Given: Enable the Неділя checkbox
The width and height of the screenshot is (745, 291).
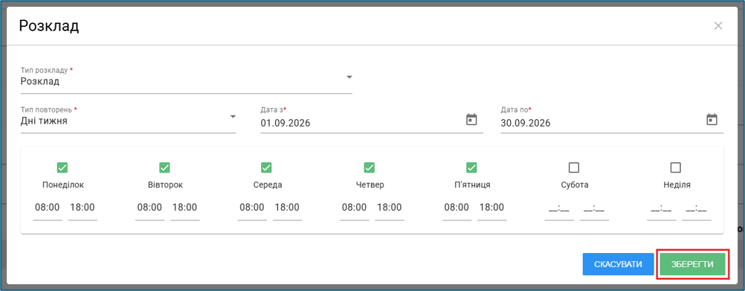Looking at the screenshot, I should coord(676,167).
